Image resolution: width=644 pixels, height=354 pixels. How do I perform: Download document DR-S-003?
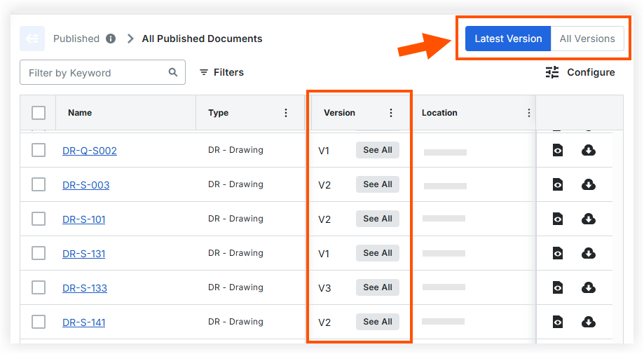tap(589, 184)
